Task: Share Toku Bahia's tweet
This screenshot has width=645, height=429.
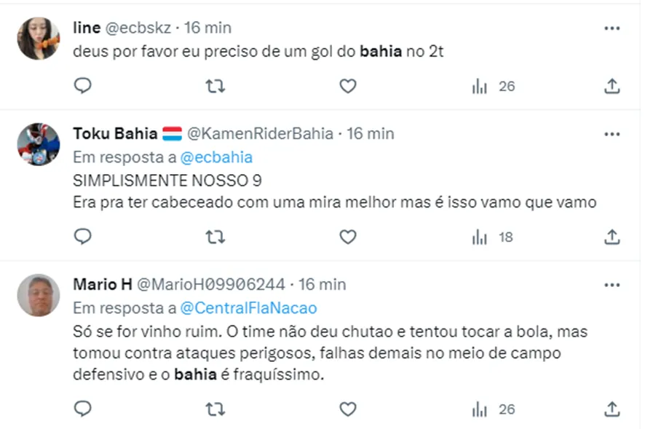Action: coord(612,237)
